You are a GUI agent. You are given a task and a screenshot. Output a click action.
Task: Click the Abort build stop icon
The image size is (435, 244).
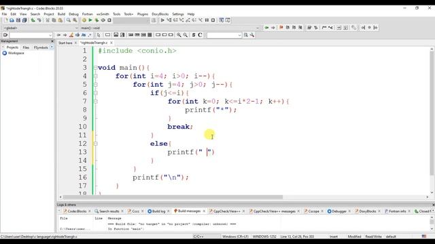pyautogui.click(x=109, y=20)
